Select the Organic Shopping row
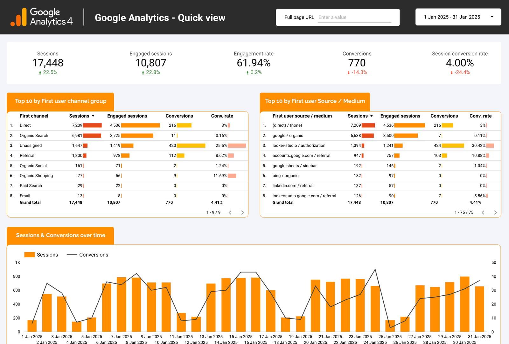509x344 pixels. pos(128,176)
